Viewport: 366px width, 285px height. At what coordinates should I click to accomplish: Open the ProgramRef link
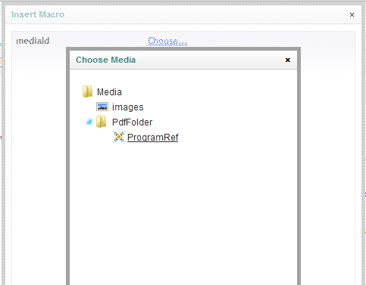(x=153, y=138)
